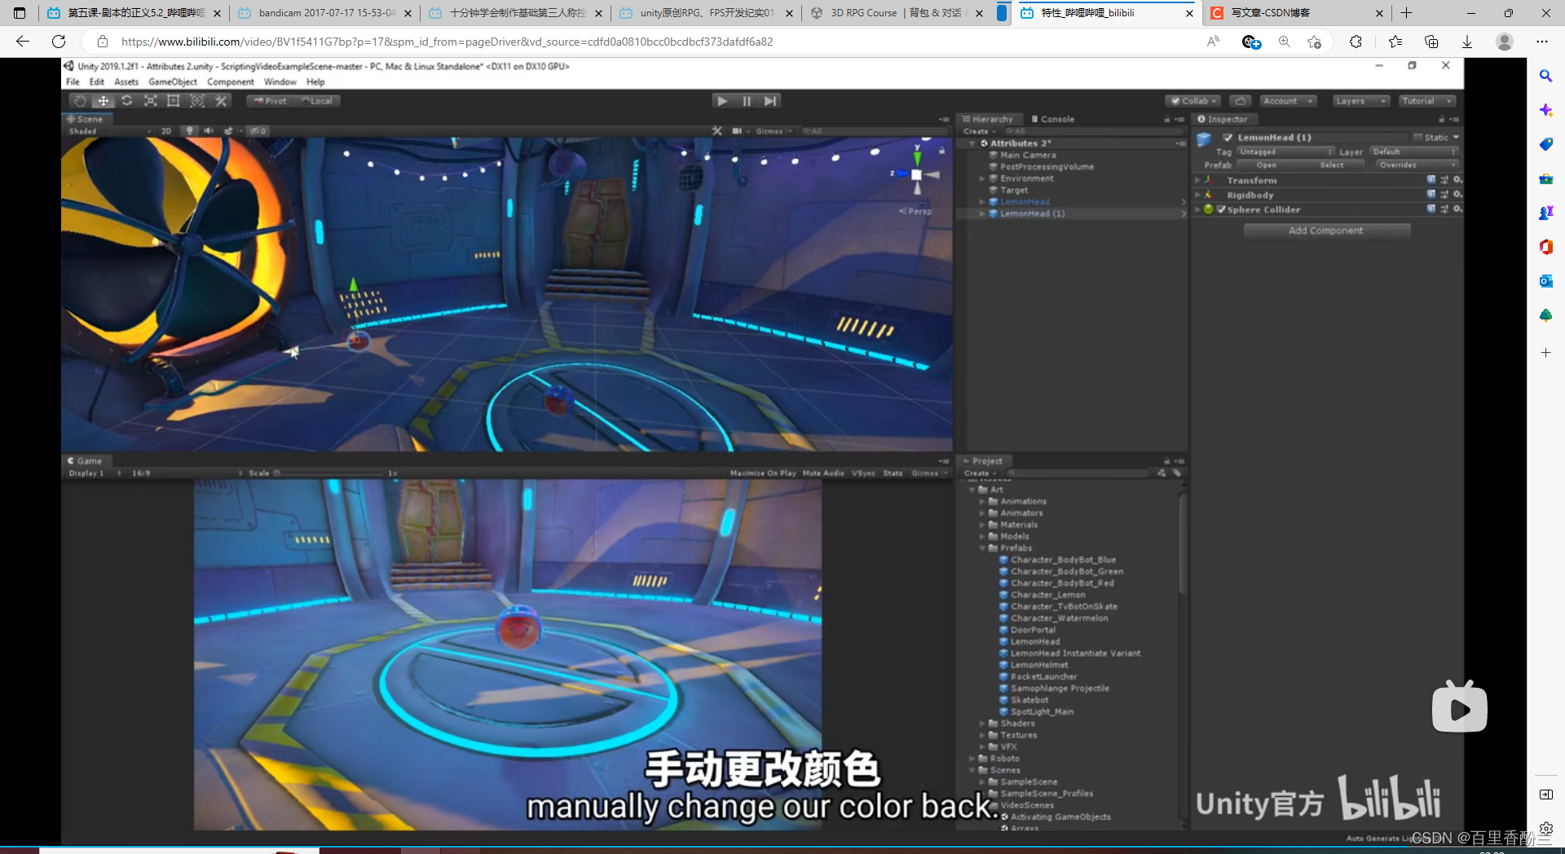Open Unity Window menu
Viewport: 1565px width, 854px height.
[280, 81]
